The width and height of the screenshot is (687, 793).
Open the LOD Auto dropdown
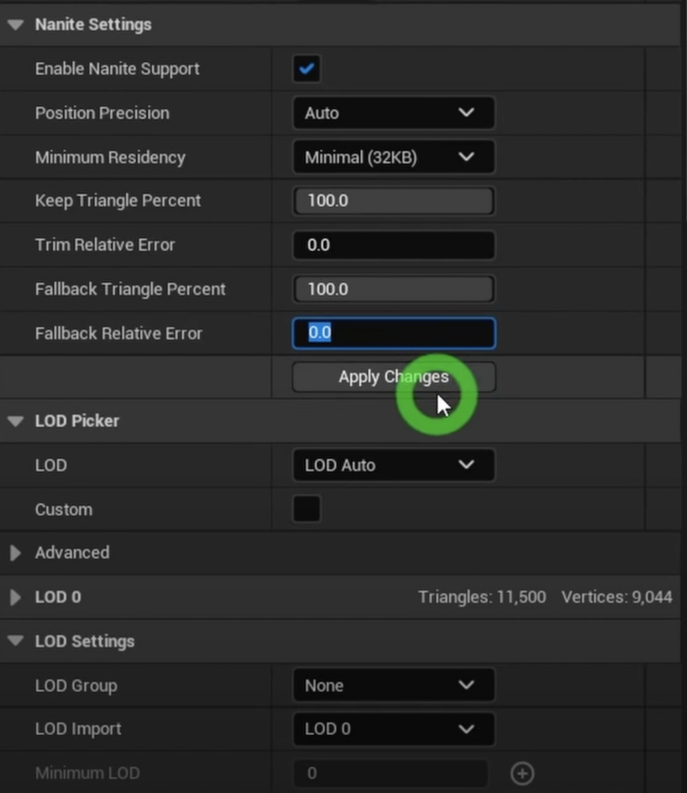pos(394,465)
